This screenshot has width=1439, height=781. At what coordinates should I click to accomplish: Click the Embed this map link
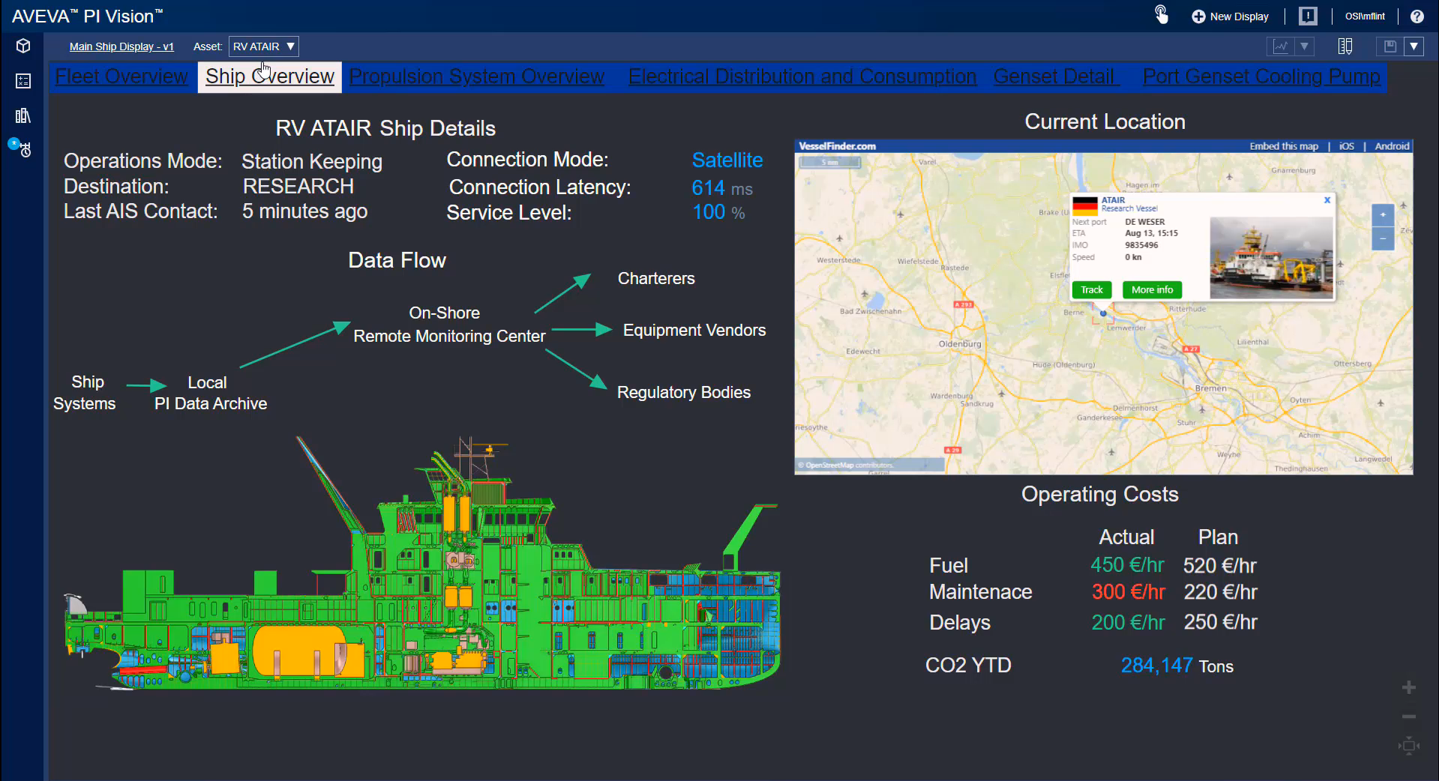tap(1284, 146)
